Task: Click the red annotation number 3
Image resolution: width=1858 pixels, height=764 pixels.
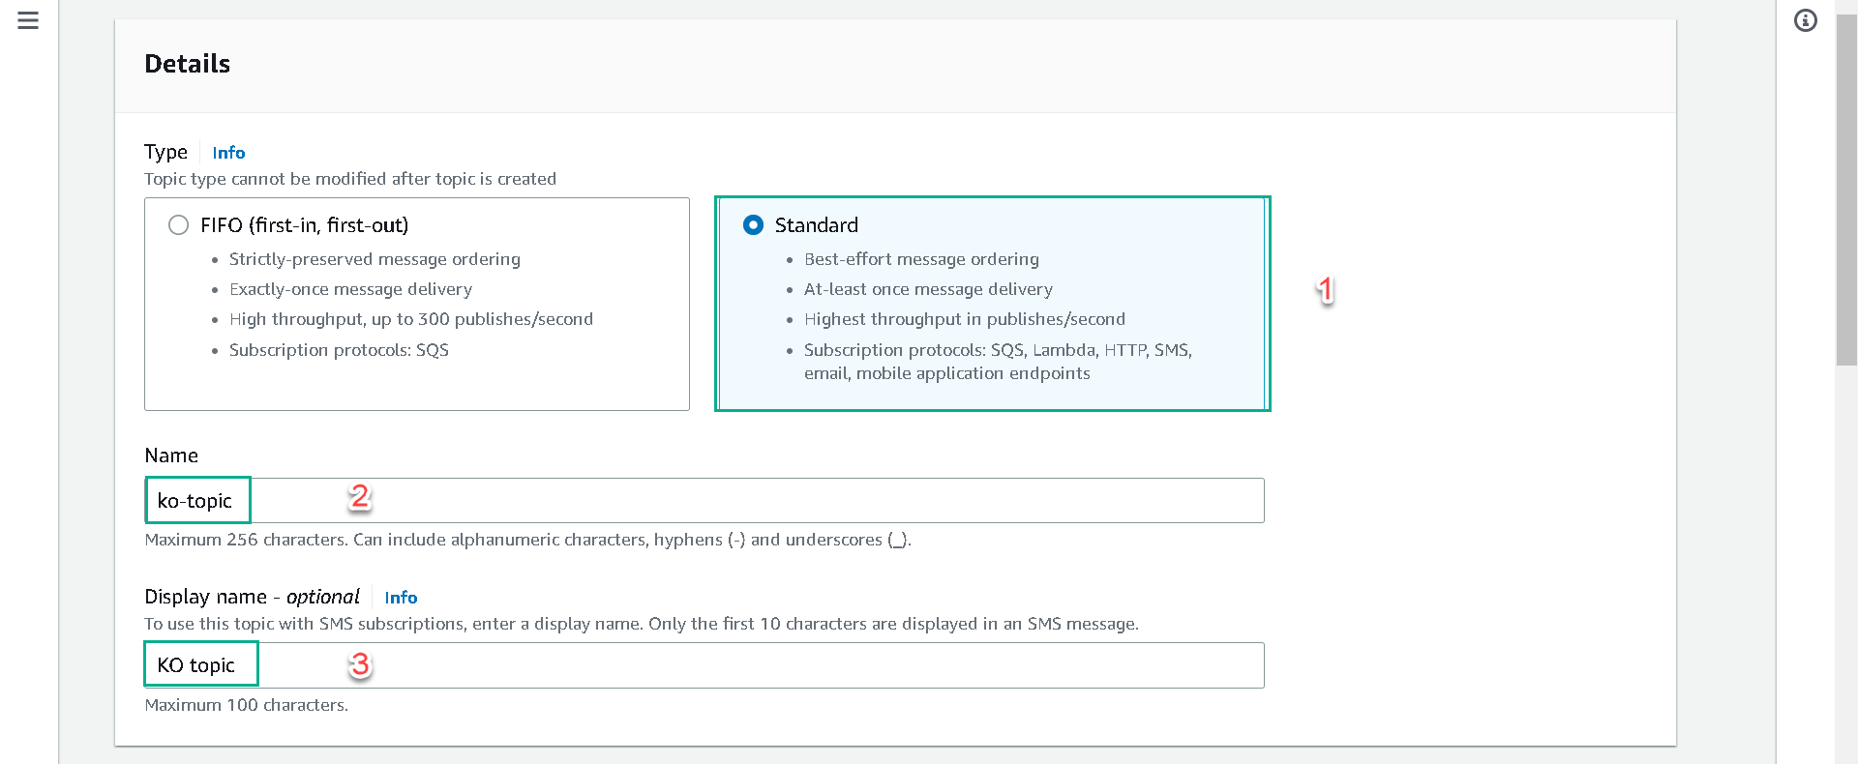Action: [360, 664]
